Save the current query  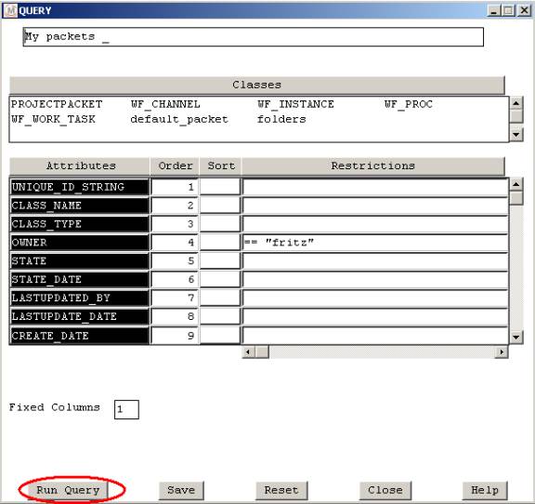click(x=181, y=490)
